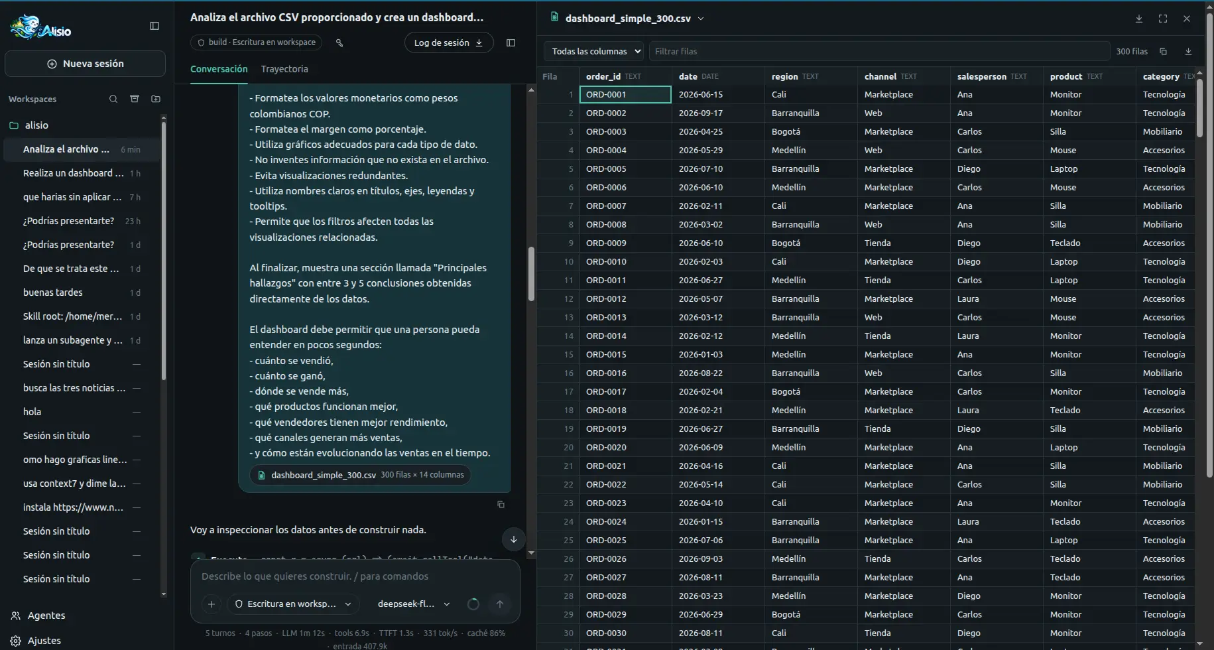Viewport: 1214px width, 650px height.
Task: Search workspaces with magnifier icon
Action: 113,99
